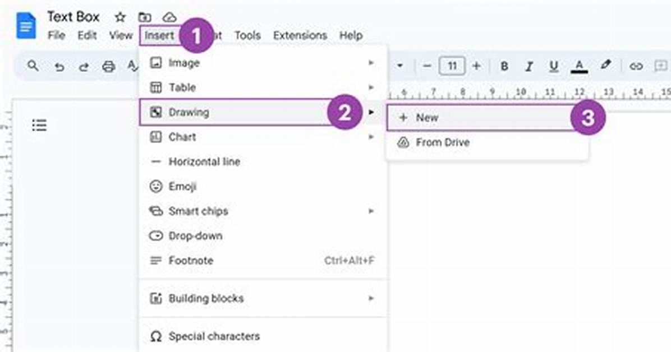Image resolution: width=671 pixels, height=352 pixels.
Task: Click the search menus magnifier icon
Action: click(33, 66)
